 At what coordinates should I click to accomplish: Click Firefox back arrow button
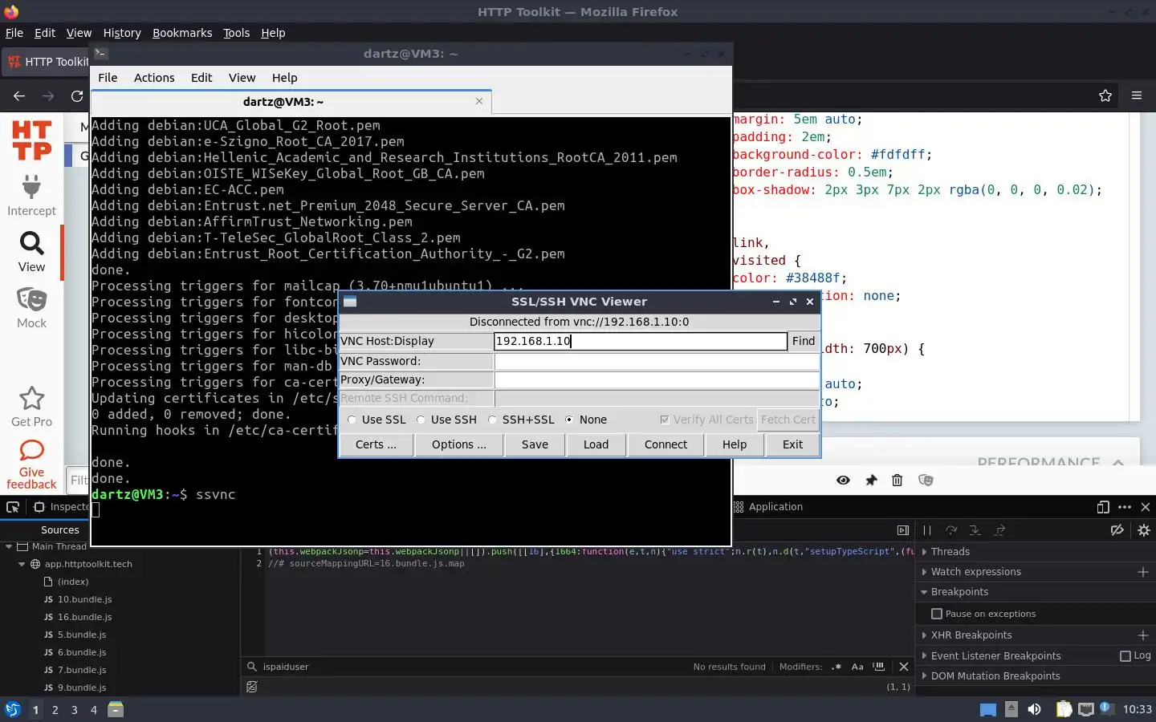pyautogui.click(x=19, y=95)
